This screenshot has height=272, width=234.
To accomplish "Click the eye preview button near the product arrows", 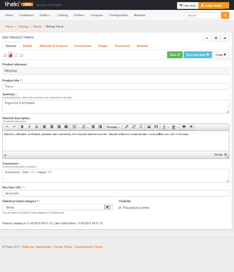I will click(216, 38).
